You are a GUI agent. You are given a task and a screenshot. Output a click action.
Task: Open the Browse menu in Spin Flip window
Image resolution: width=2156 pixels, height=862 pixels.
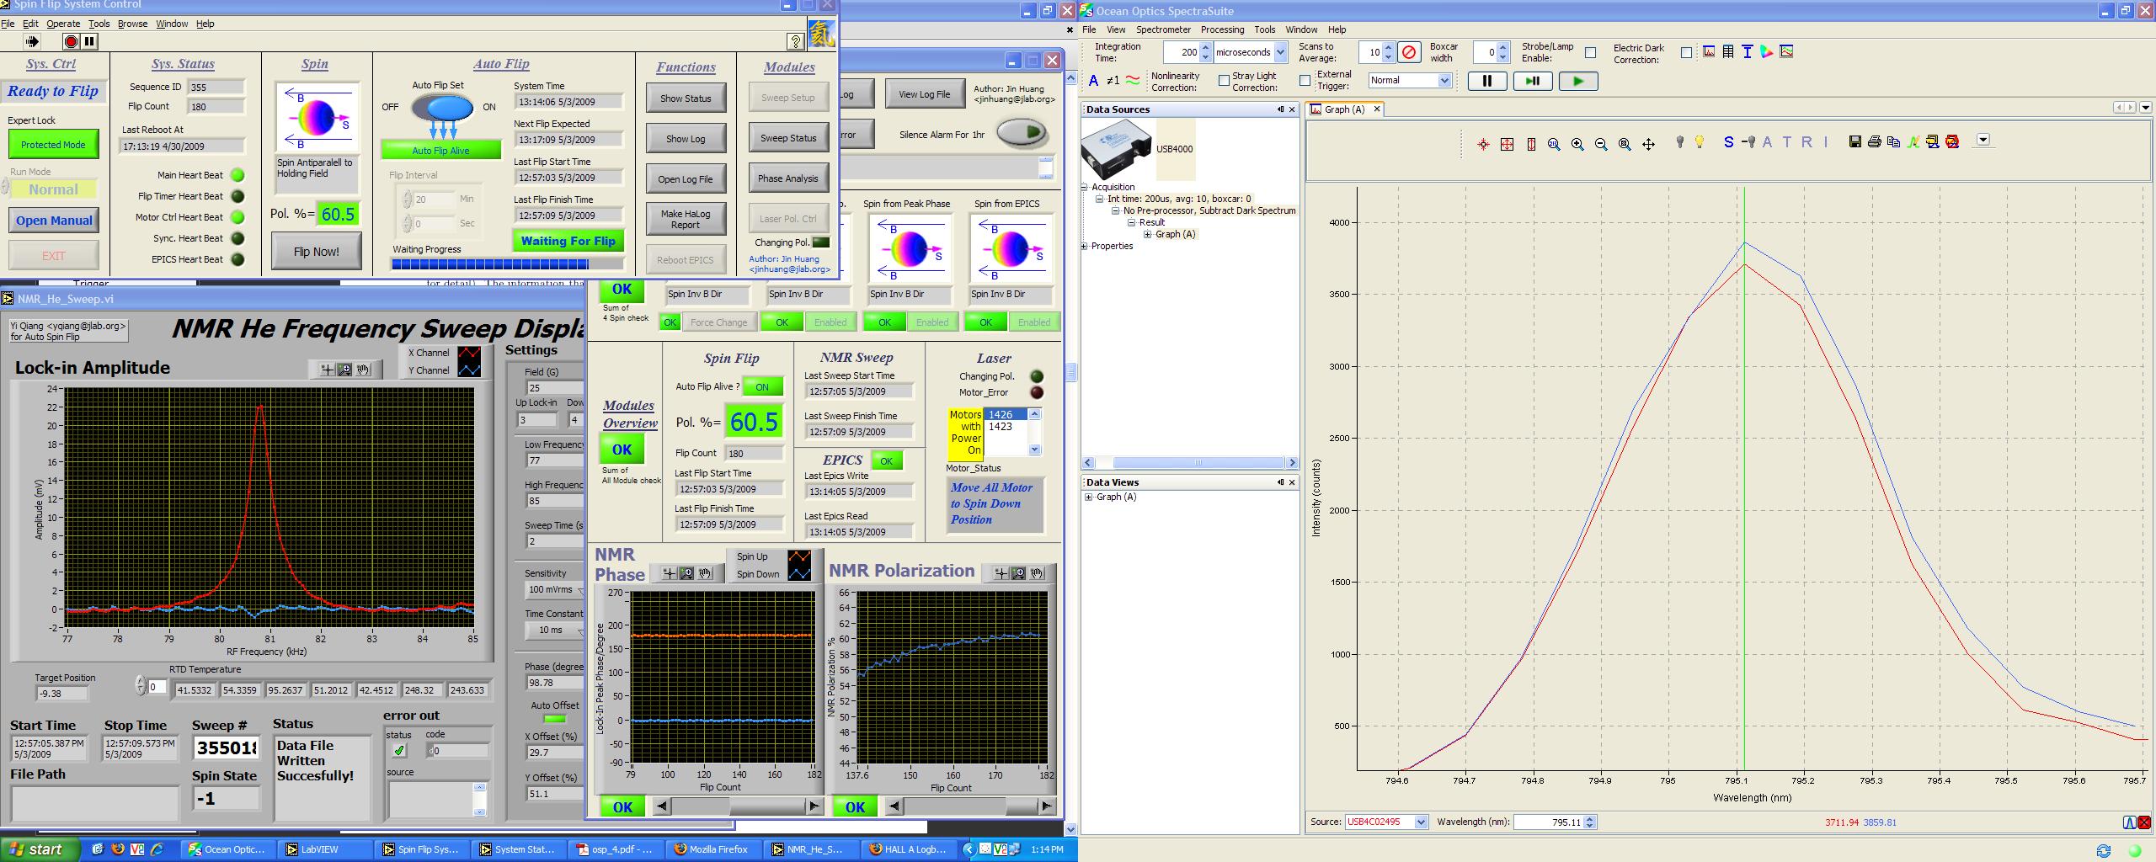(x=132, y=24)
